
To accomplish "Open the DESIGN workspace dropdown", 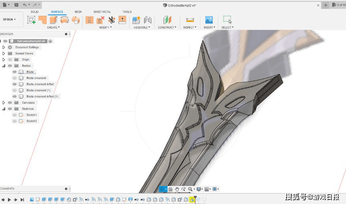I will coord(9,19).
